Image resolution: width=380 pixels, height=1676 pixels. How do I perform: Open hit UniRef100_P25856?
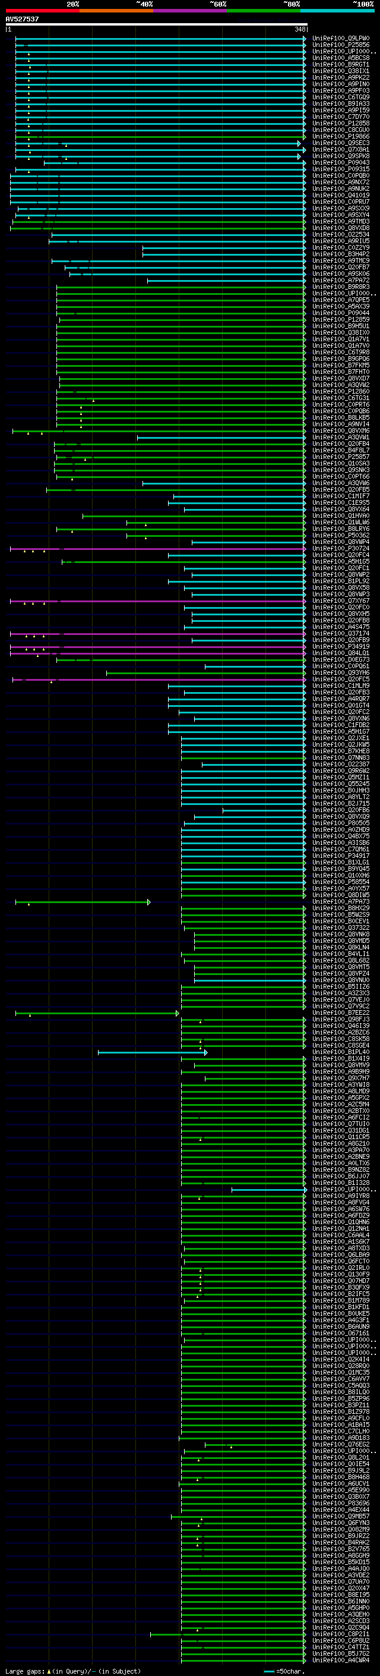(341, 45)
